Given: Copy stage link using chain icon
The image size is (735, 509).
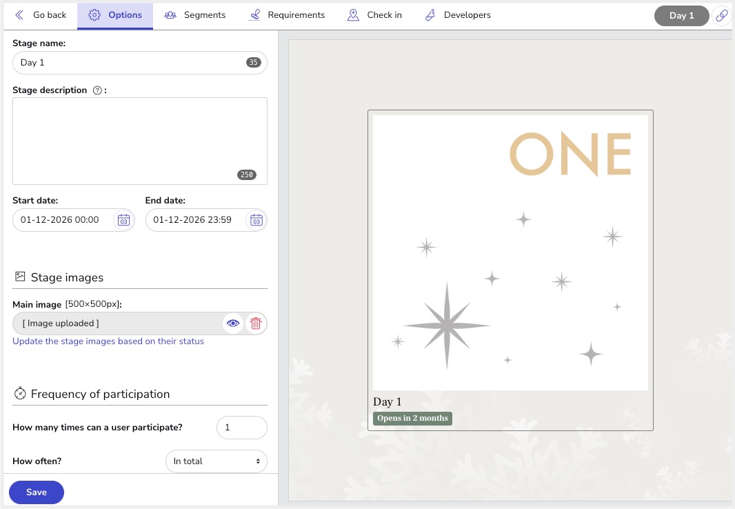Looking at the screenshot, I should (722, 15).
